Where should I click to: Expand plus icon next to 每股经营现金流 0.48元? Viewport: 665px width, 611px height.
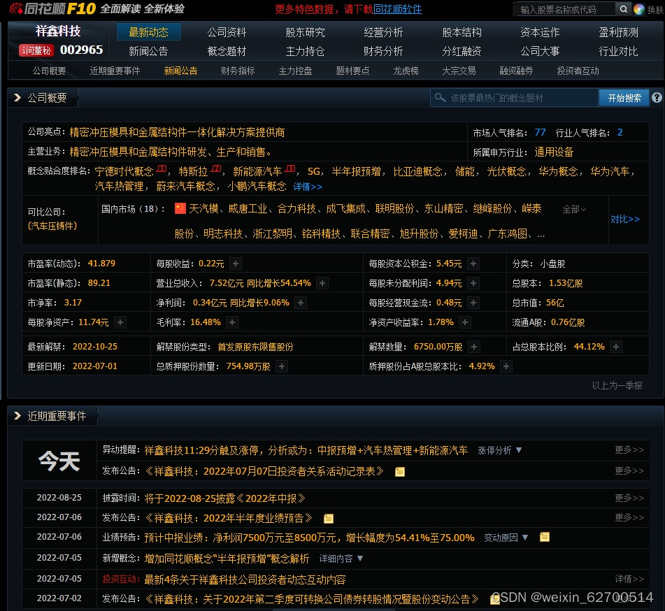coord(473,302)
